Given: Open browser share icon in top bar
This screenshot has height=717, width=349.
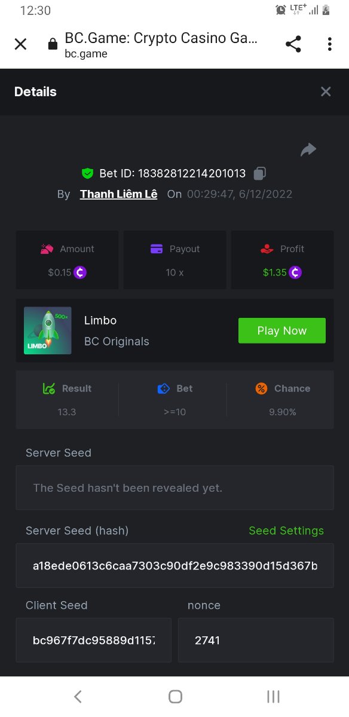Looking at the screenshot, I should pyautogui.click(x=293, y=44).
